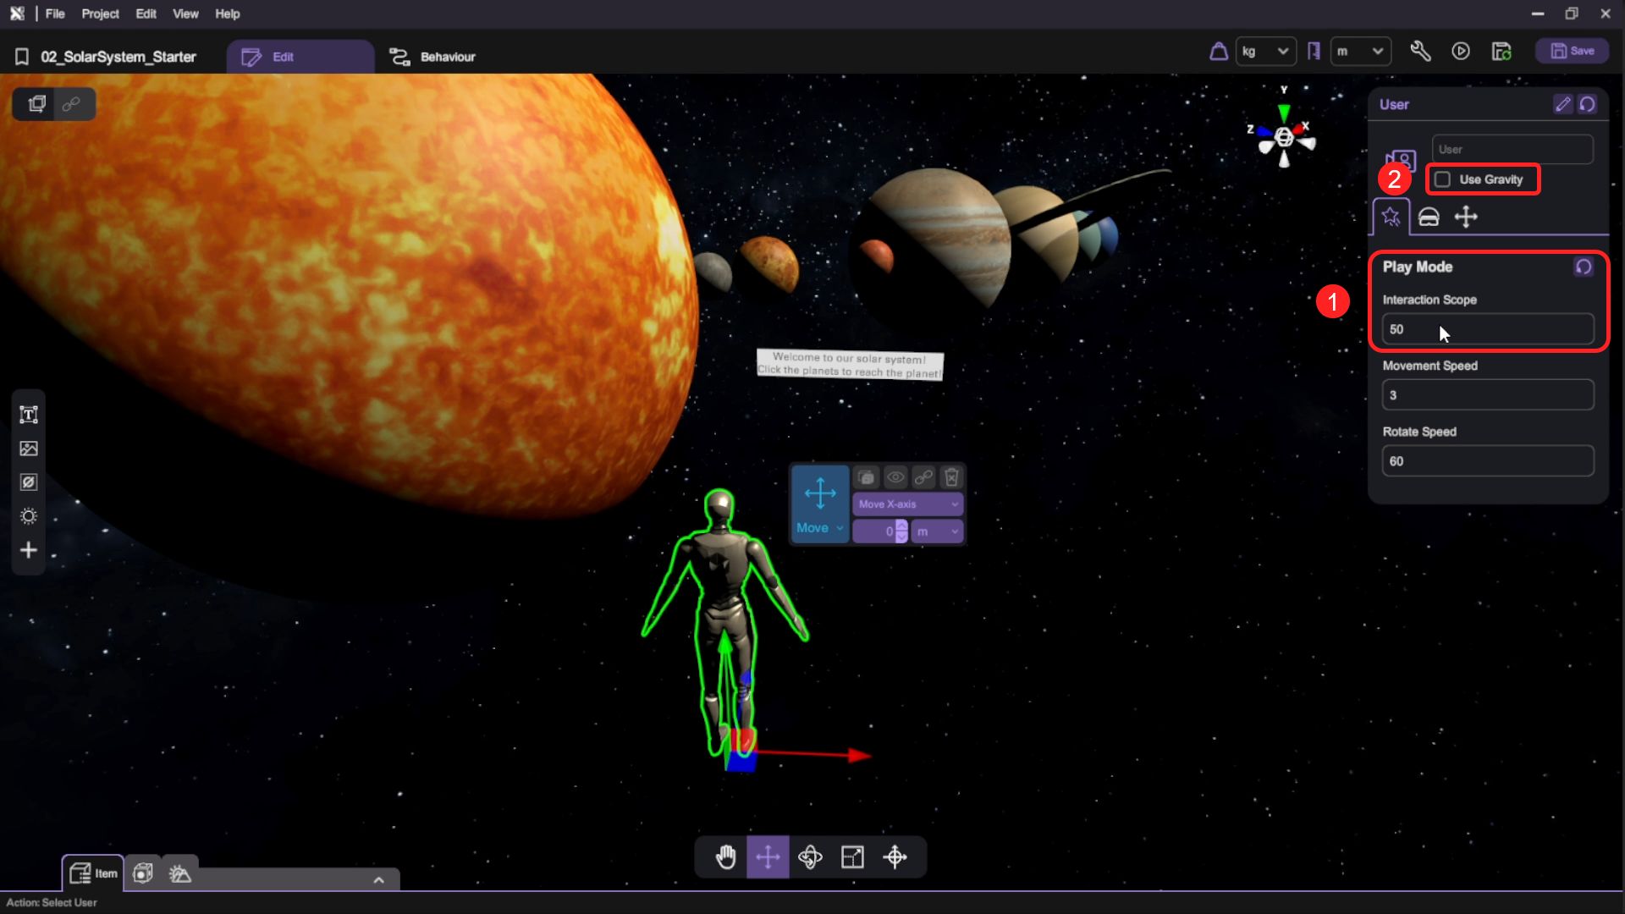Toggle the eye visibility icon on object popup
The height and width of the screenshot is (914, 1625).
tap(895, 477)
